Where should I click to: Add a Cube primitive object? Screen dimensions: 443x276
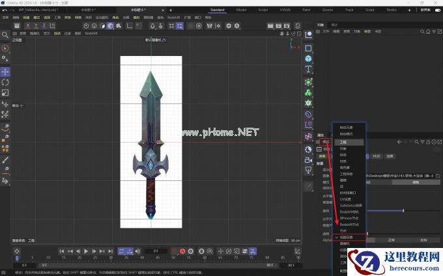(308, 59)
